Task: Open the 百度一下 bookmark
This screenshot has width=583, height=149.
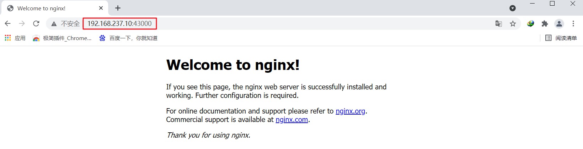Action: pos(128,38)
